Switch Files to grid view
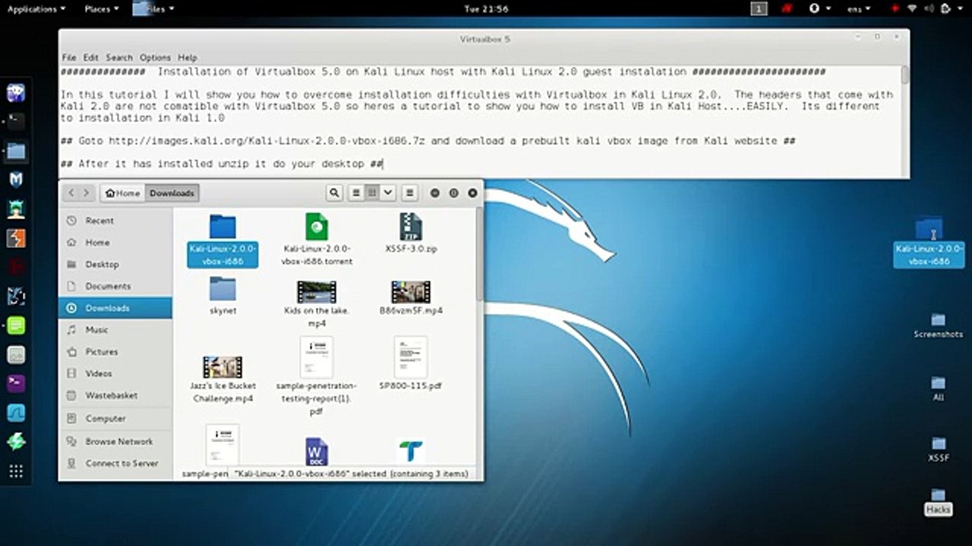Screen dimensions: 972x546 click(x=372, y=193)
